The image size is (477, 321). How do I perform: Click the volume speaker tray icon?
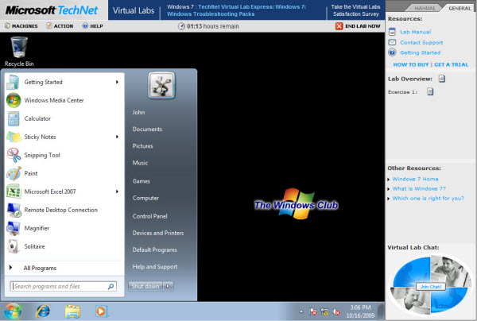pyautogui.click(x=336, y=311)
